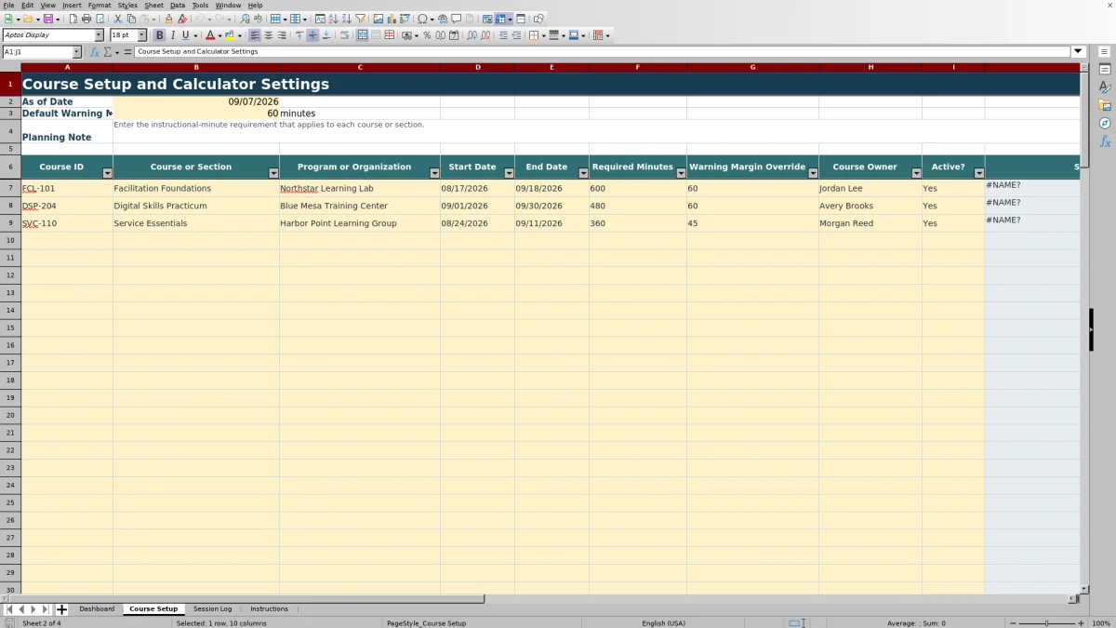Open the font name dropdown

[x=99, y=35]
